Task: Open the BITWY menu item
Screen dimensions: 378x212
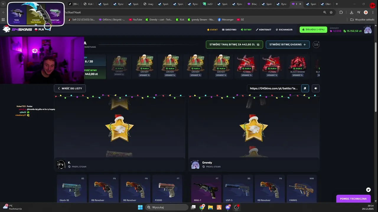Action: 246,30
